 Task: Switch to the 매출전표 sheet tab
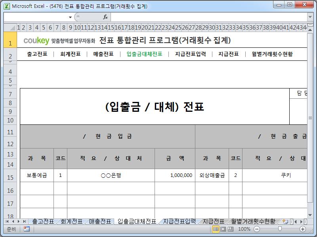[x=100, y=222]
